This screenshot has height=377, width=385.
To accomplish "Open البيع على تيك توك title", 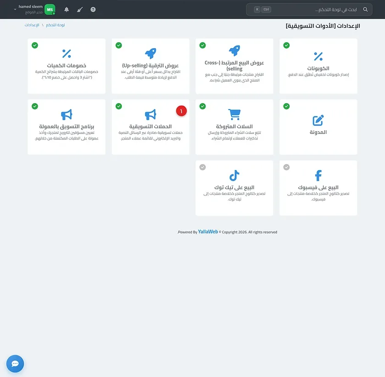I will pos(235,188).
